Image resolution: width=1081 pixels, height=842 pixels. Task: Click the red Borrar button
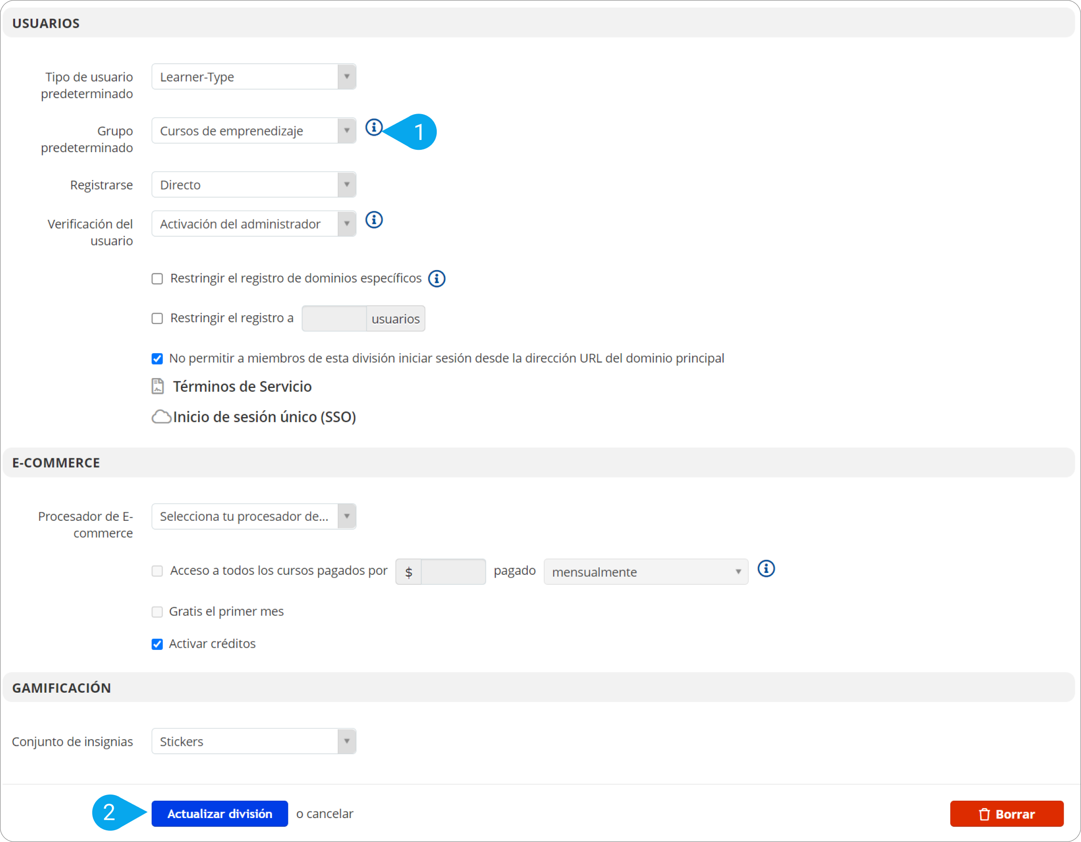pos(1006,813)
